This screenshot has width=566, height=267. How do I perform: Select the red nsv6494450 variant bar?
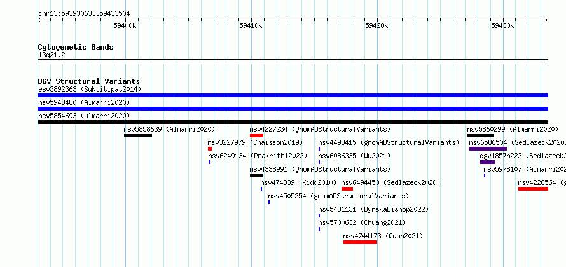[x=347, y=189]
